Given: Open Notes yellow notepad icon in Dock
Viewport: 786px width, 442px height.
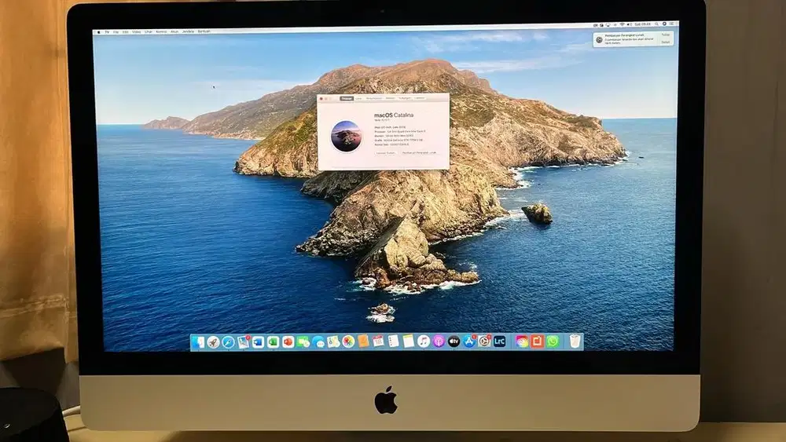Looking at the screenshot, I should click(408, 342).
